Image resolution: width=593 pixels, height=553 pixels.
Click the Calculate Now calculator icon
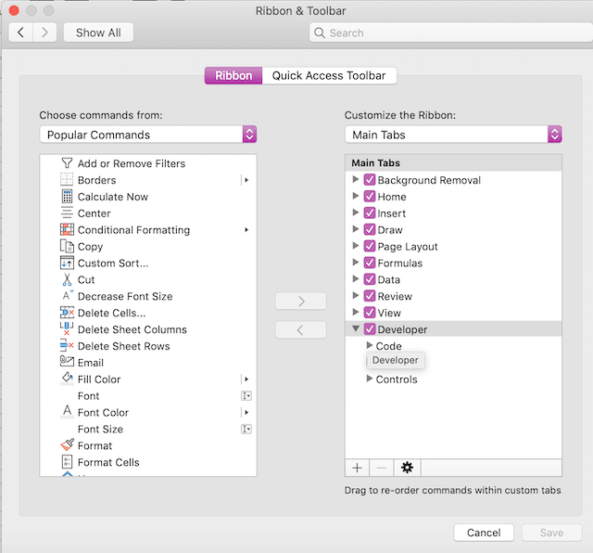(x=67, y=196)
